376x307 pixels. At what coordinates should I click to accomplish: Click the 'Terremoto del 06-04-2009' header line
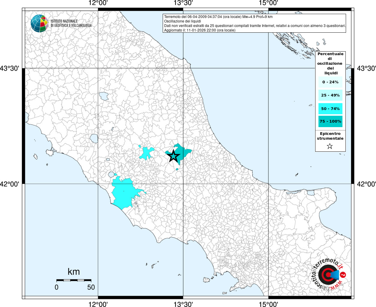coord(218,17)
